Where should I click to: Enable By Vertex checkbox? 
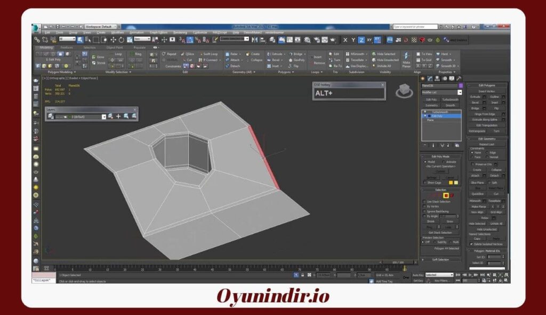point(424,207)
